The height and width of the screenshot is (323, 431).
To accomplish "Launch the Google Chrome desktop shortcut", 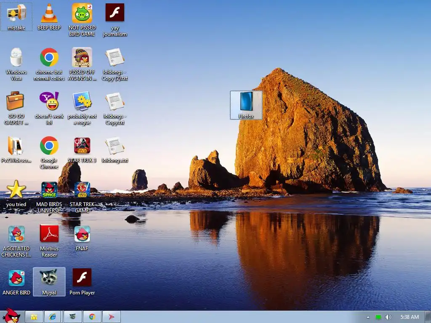I will point(49,152).
